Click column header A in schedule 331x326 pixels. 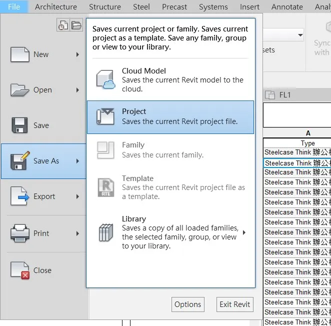click(x=308, y=133)
